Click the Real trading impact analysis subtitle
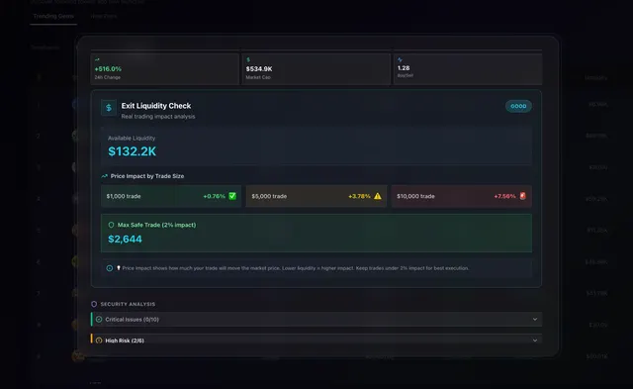The height and width of the screenshot is (389, 633). 158,117
